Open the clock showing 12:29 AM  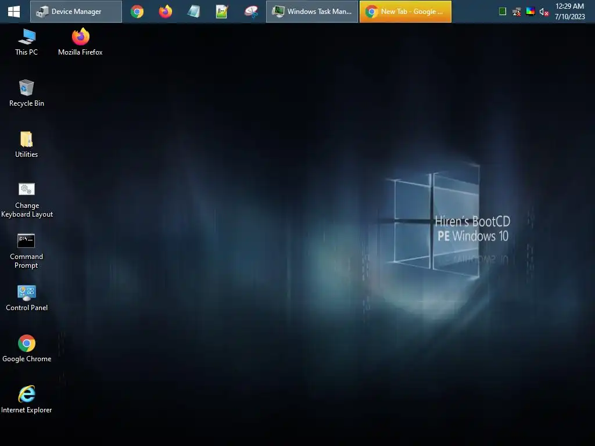[x=569, y=12]
